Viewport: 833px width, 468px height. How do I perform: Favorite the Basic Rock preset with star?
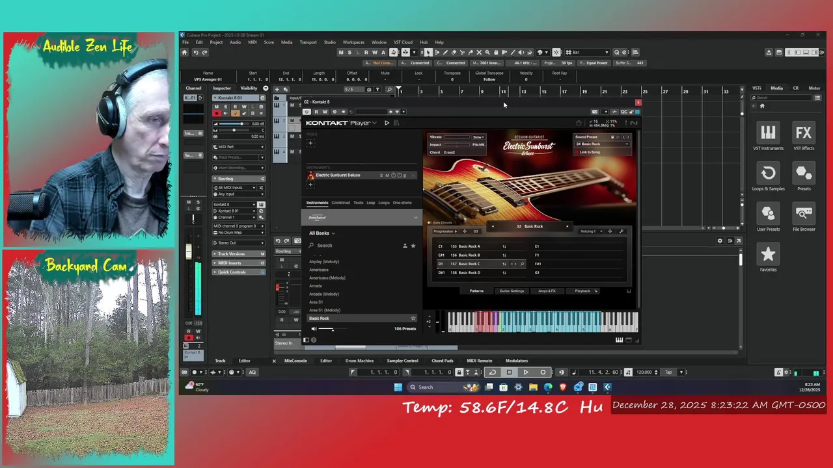[413, 318]
